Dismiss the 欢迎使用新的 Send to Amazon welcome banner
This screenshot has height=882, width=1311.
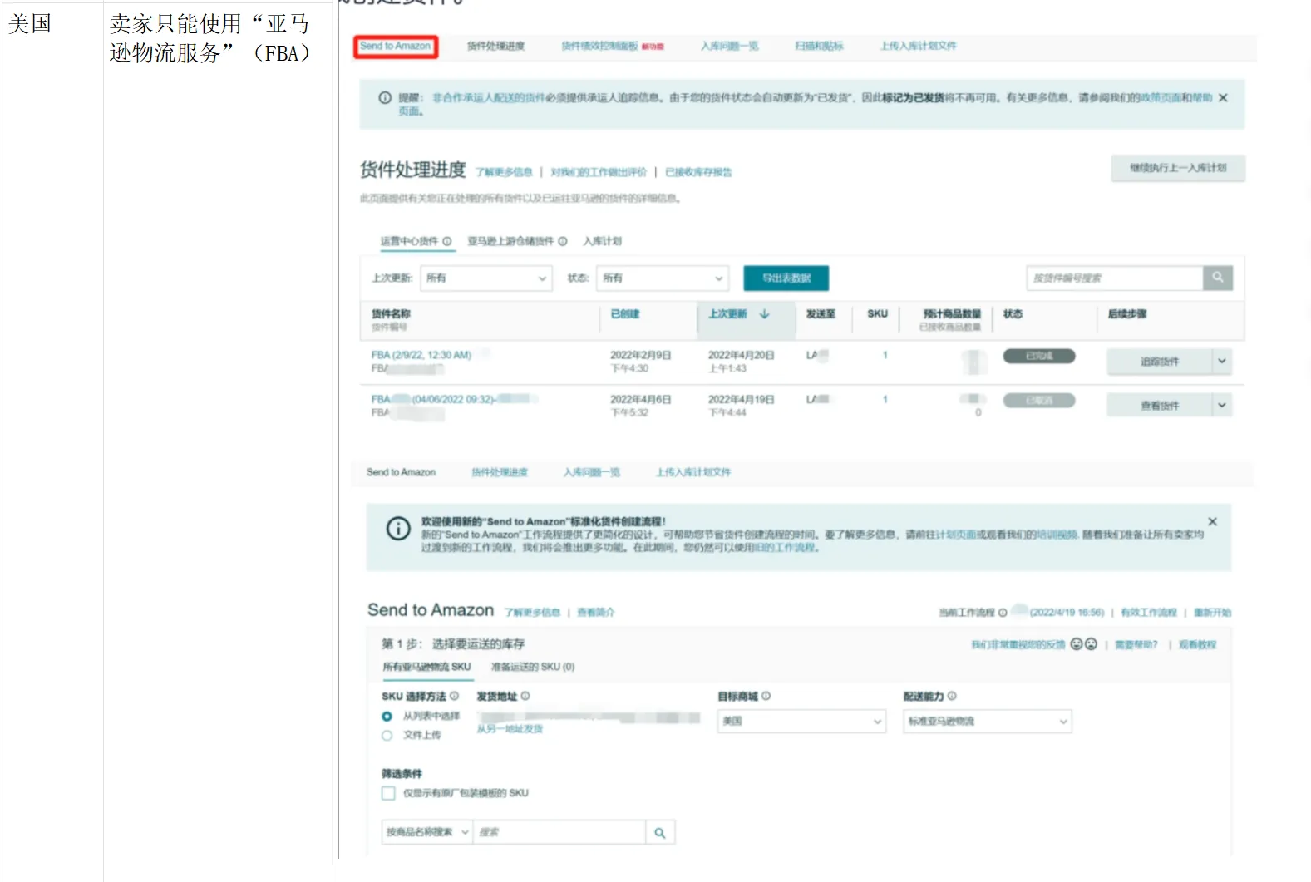click(1212, 521)
